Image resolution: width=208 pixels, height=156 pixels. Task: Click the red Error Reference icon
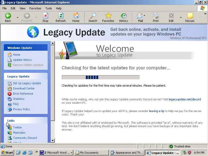10,94
